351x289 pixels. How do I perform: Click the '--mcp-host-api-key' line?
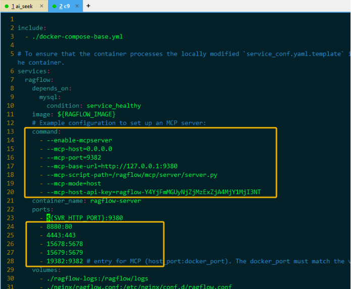[154, 192]
